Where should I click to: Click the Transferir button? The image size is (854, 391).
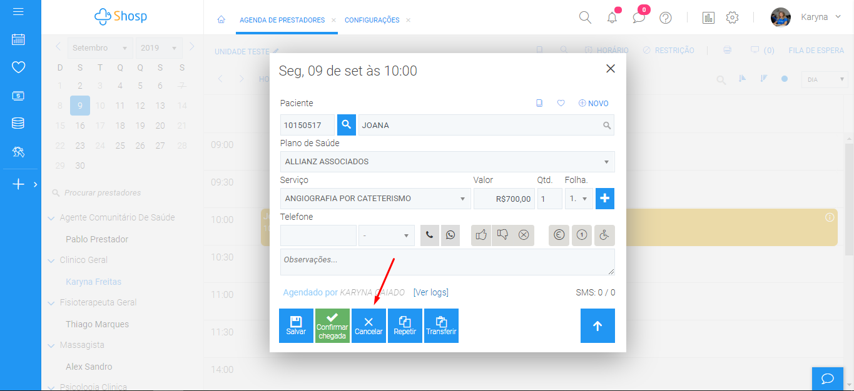click(x=441, y=326)
